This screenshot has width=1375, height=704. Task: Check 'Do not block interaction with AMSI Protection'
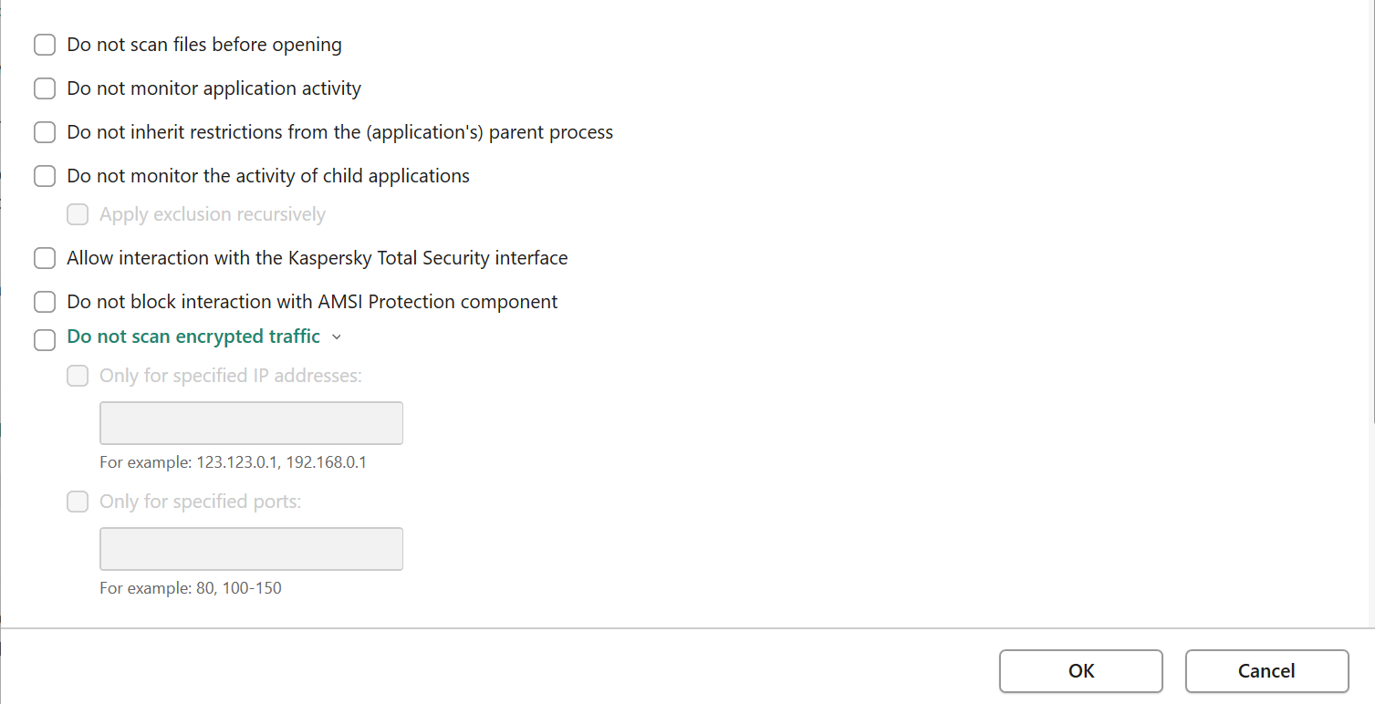(45, 302)
